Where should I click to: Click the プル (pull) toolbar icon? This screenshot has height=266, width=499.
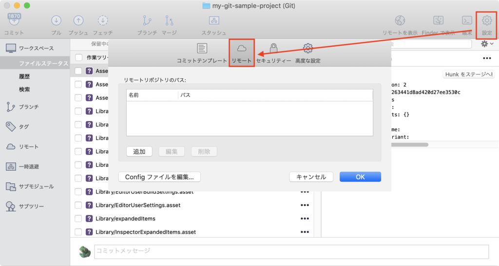(x=56, y=20)
